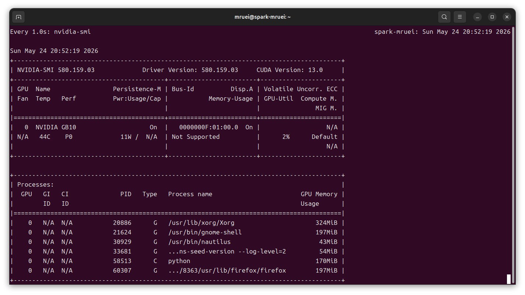This screenshot has height=295, width=525.
Task: Open the terminal search icon
Action: [x=444, y=17]
